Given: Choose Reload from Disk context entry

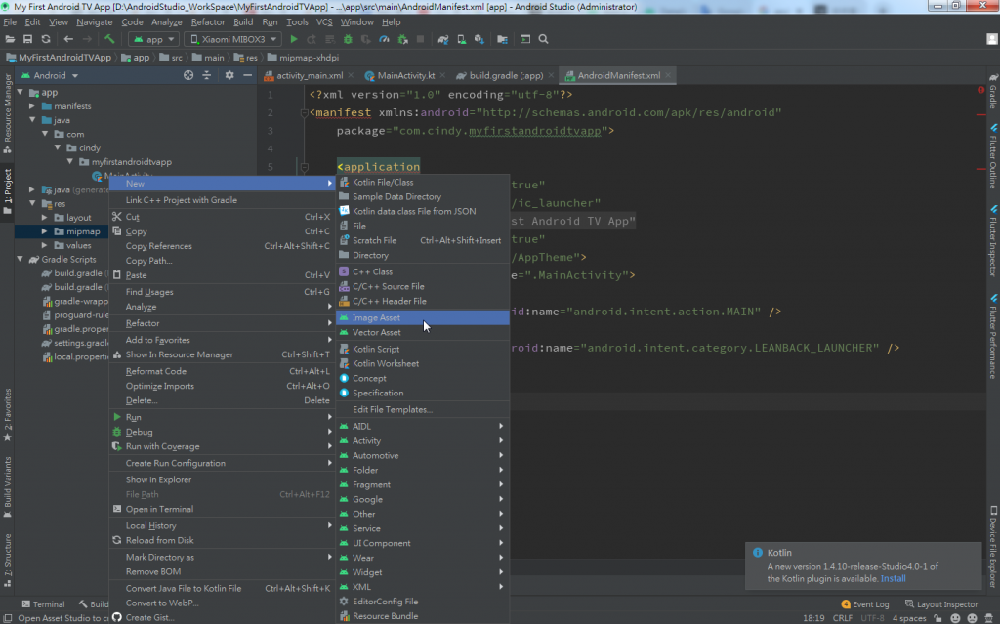Looking at the screenshot, I should [223, 540].
